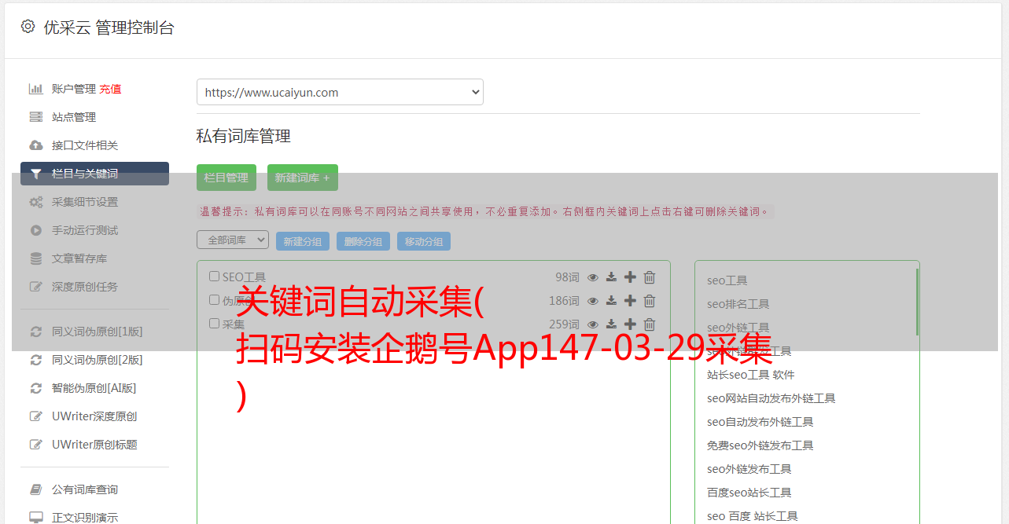Click the play icon for 手动运行测试
Image resolution: width=1009 pixels, height=524 pixels.
35,230
